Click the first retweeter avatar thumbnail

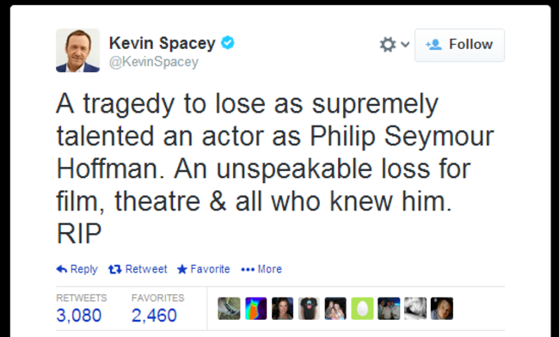click(230, 309)
